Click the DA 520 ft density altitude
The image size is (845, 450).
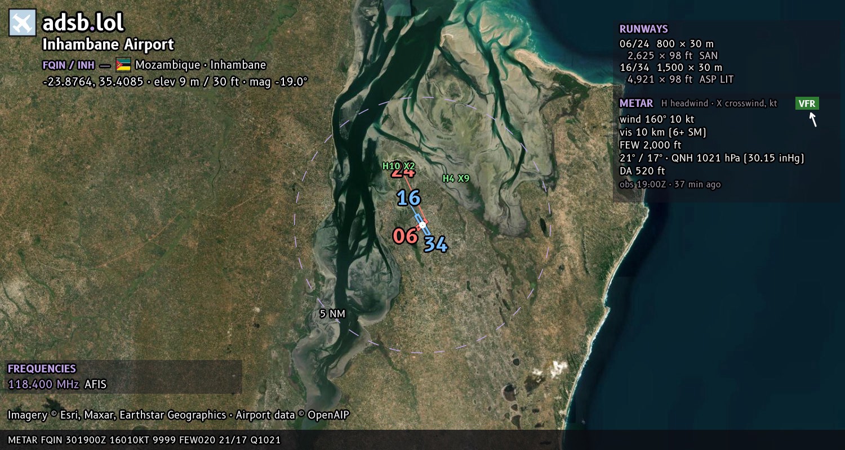[642, 171]
